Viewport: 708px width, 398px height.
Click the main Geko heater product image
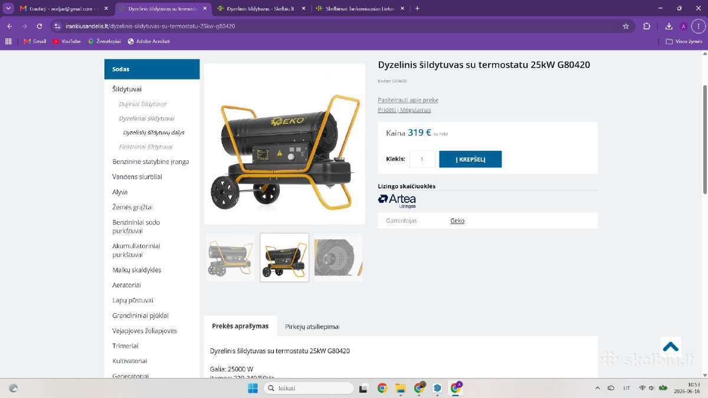284,144
